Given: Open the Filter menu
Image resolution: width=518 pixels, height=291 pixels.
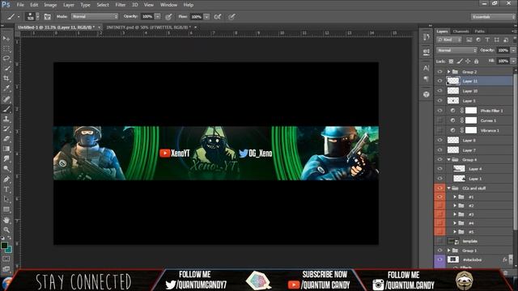Looking at the screenshot, I should click(121, 5).
